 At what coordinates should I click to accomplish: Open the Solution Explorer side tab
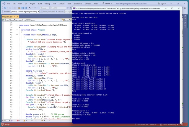coord(185,22)
